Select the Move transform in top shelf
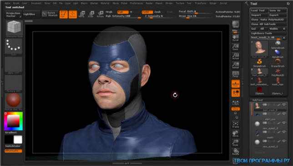 82,15
